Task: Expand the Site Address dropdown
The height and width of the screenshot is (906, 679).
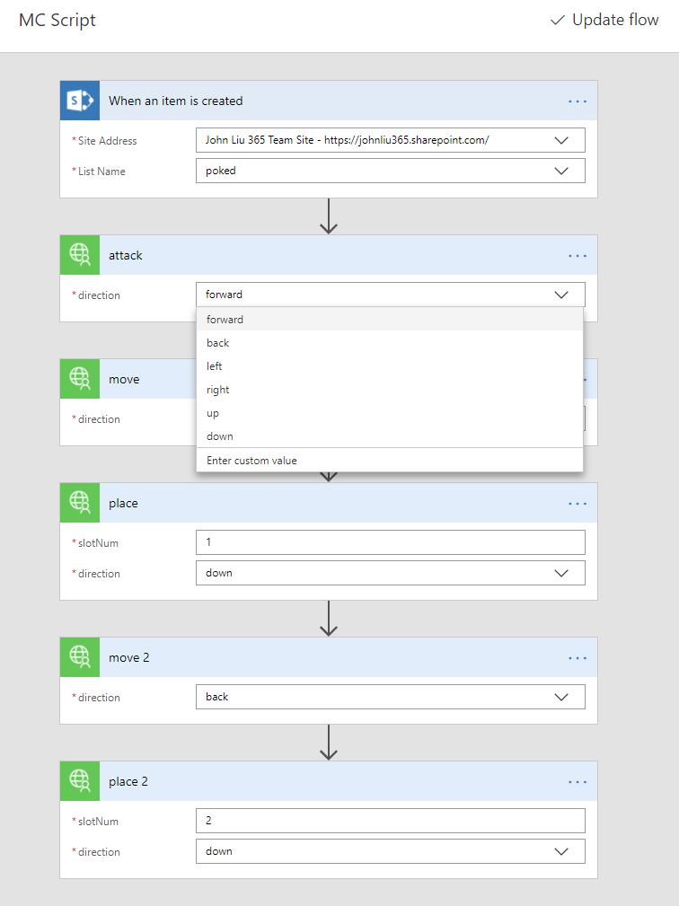Action: coord(561,140)
